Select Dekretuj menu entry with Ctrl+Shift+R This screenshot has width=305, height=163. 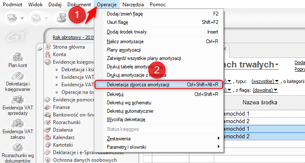[x=159, y=94]
